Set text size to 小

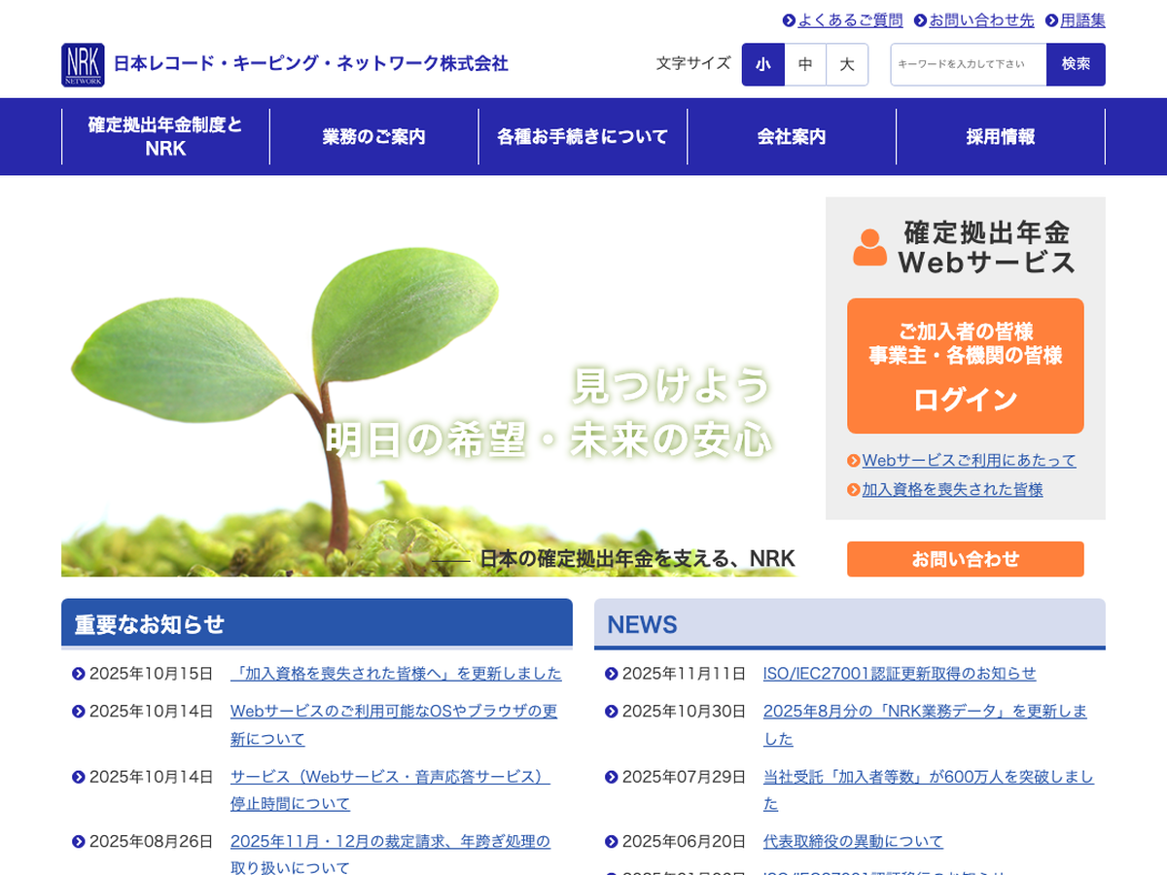click(762, 64)
